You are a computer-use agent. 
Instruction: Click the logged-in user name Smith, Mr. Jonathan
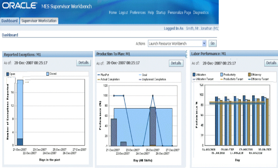[202, 28]
